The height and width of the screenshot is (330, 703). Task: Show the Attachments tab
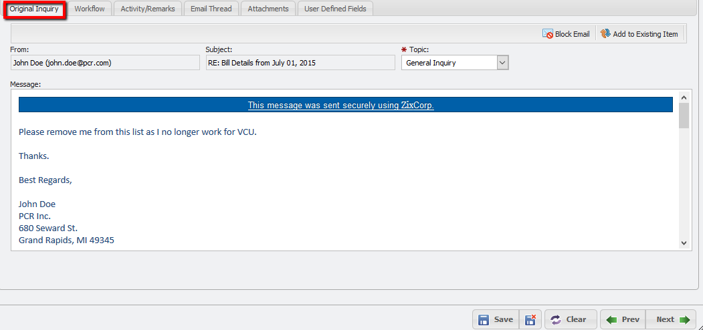pos(268,9)
